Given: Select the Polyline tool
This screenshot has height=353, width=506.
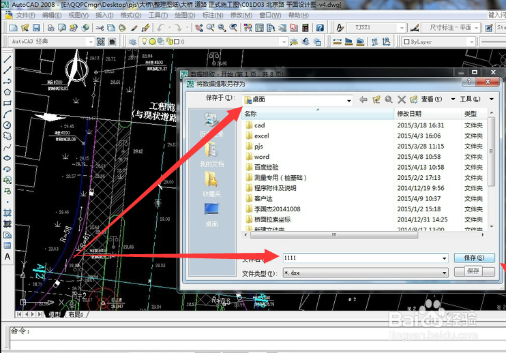Looking at the screenshot, I should (x=7, y=81).
